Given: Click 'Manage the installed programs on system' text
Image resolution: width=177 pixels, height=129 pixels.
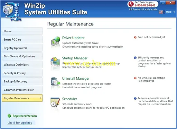Looking at the screenshot, I should pyautogui.click(x=87, y=84).
